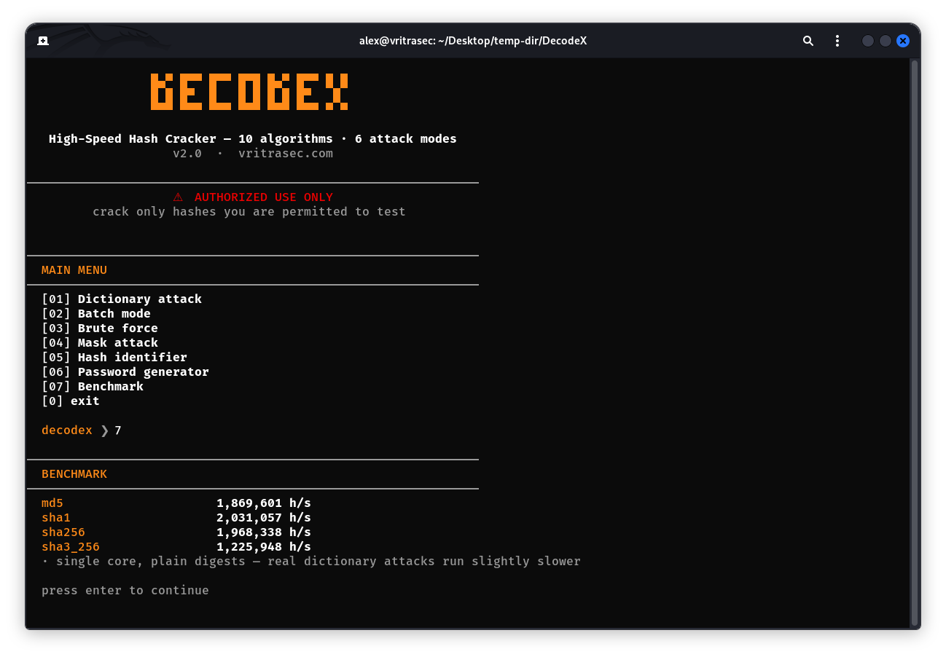
Task: Click '[01] Dictionary attack' menu line
Action: click(x=122, y=299)
